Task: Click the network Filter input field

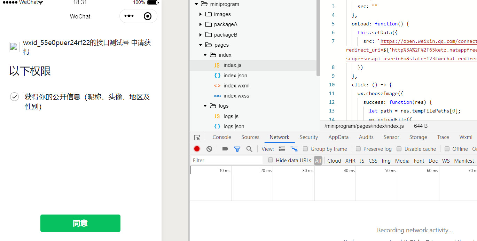Action: coord(227,160)
